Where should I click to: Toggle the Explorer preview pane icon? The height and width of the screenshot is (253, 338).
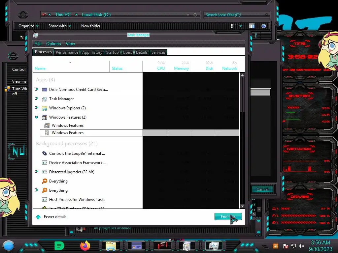(x=252, y=26)
